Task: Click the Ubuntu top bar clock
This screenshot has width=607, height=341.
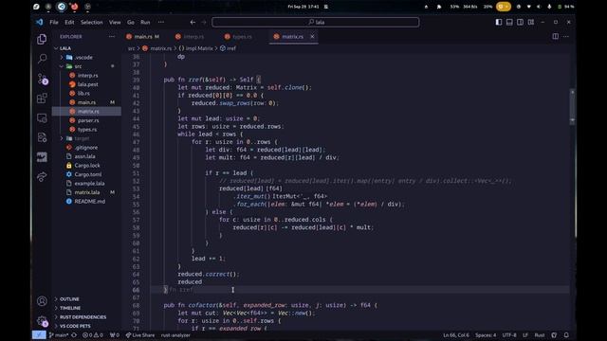Action: point(303,7)
